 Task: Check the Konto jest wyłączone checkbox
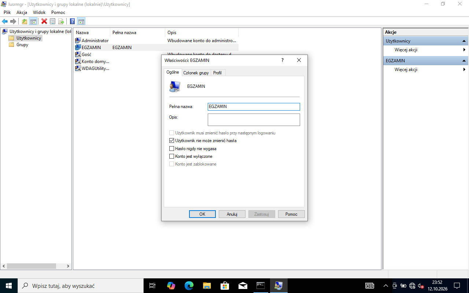[x=172, y=156]
